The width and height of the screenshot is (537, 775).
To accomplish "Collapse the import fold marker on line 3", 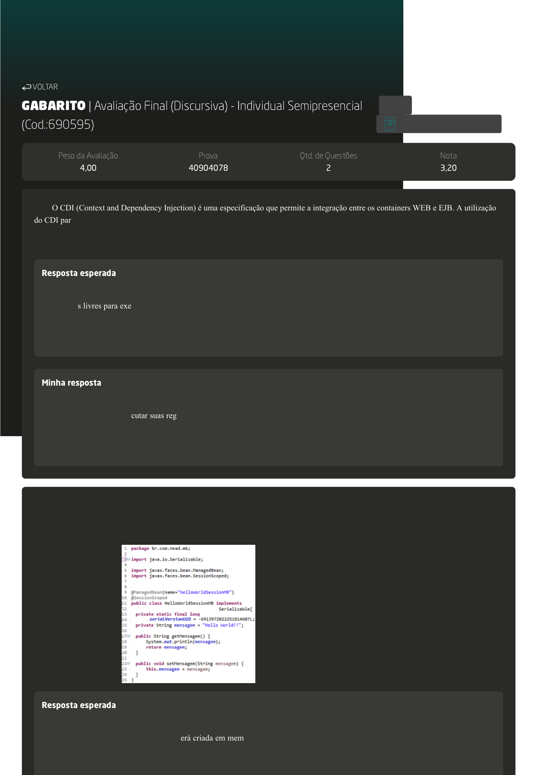I will pyautogui.click(x=129, y=559).
